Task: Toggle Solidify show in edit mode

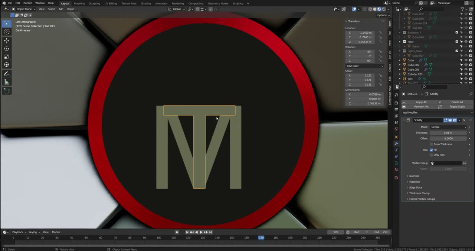Action: click(446, 120)
